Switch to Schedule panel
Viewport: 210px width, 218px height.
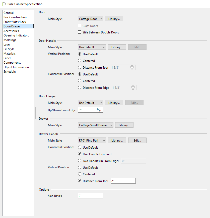pos(18,72)
